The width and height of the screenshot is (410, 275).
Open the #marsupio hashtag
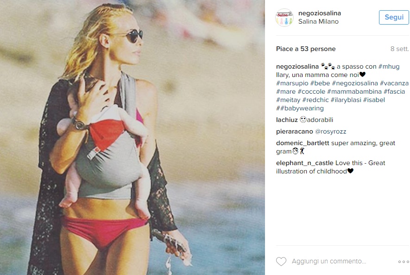(x=292, y=83)
